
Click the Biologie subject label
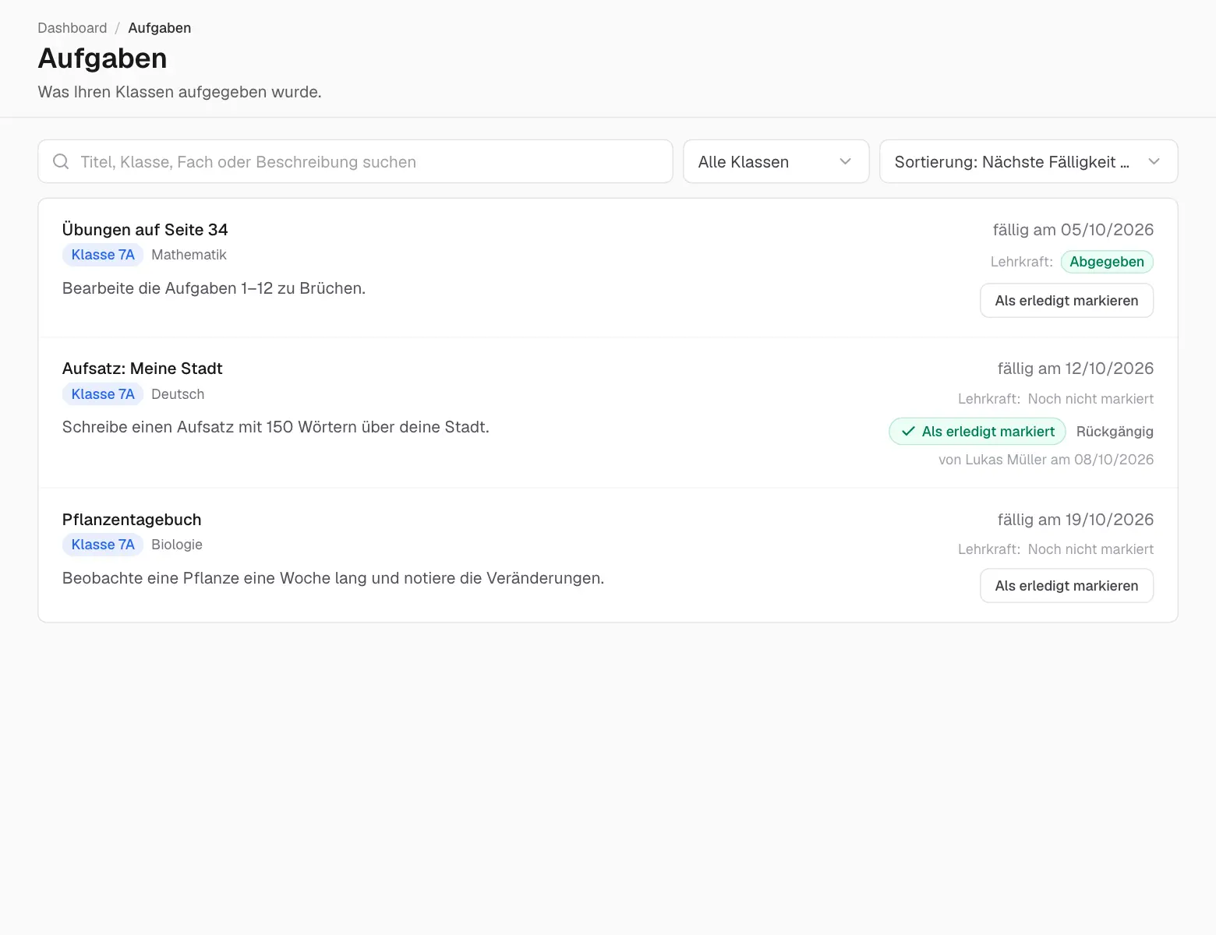tap(177, 545)
